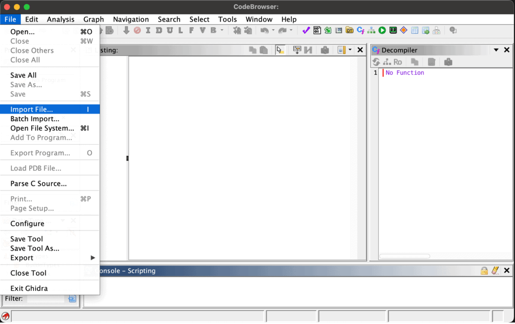Click the Decompiler horizontal scrollbar
Screen dimensions: 515x324
[404, 256]
